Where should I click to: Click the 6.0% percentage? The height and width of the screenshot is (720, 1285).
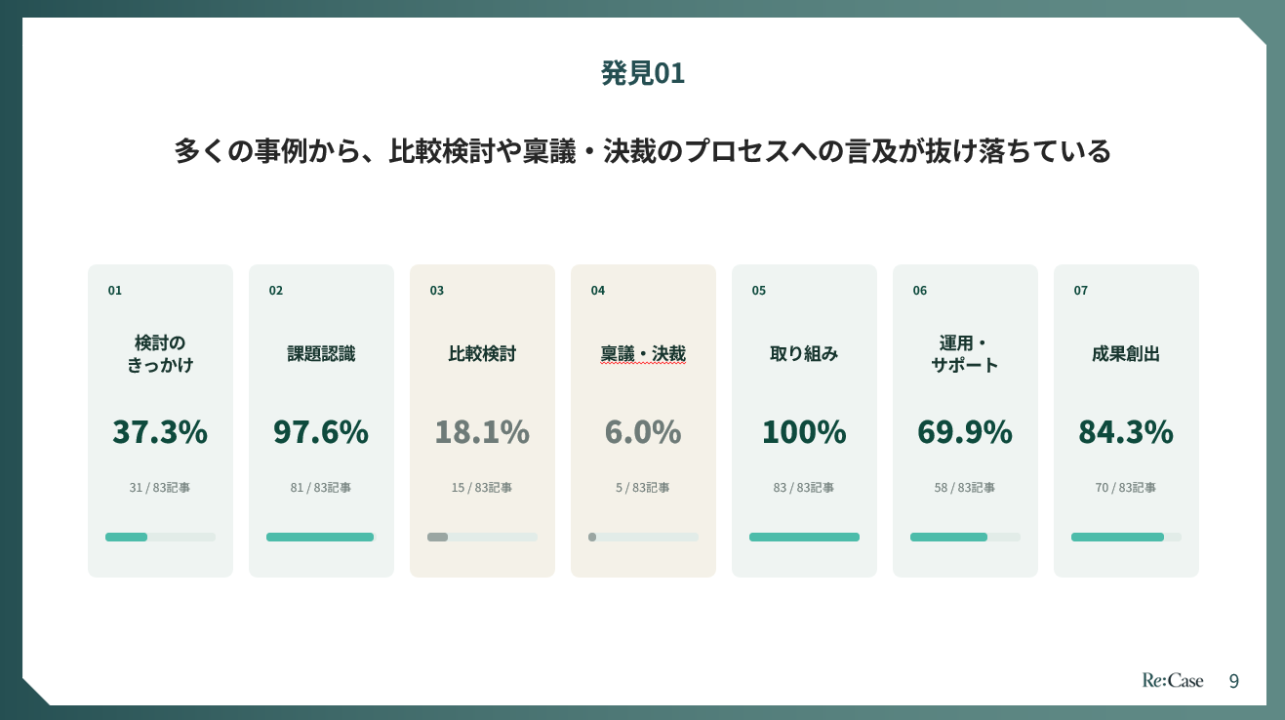point(643,431)
